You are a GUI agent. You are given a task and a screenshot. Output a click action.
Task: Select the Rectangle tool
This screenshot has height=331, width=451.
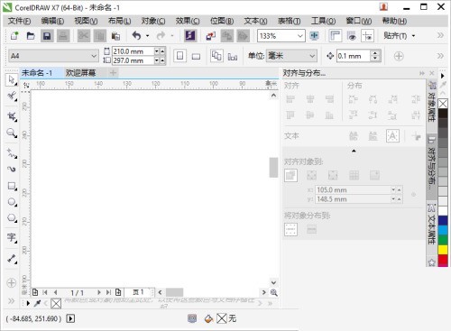pos(12,186)
